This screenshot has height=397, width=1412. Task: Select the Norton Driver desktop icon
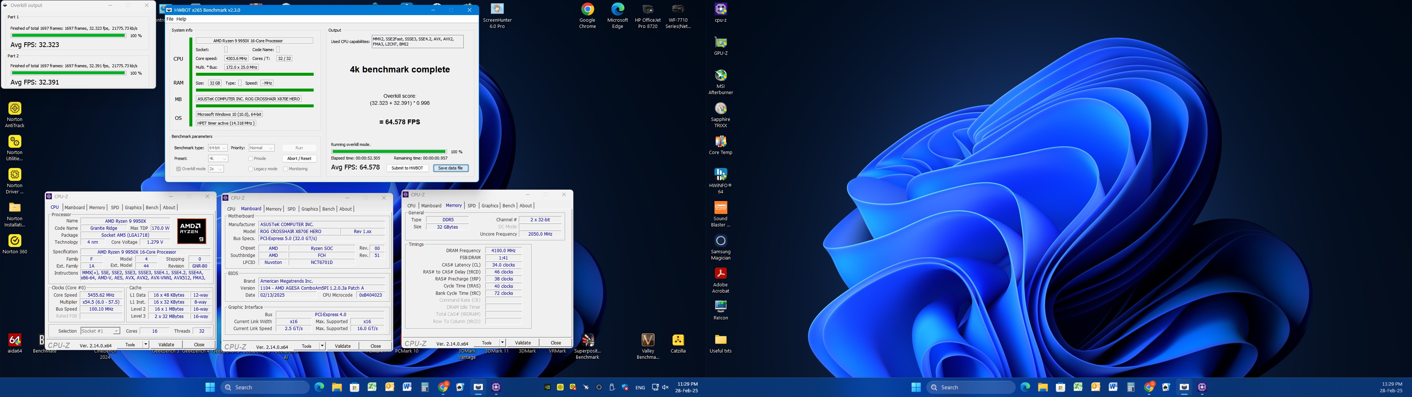coord(15,181)
